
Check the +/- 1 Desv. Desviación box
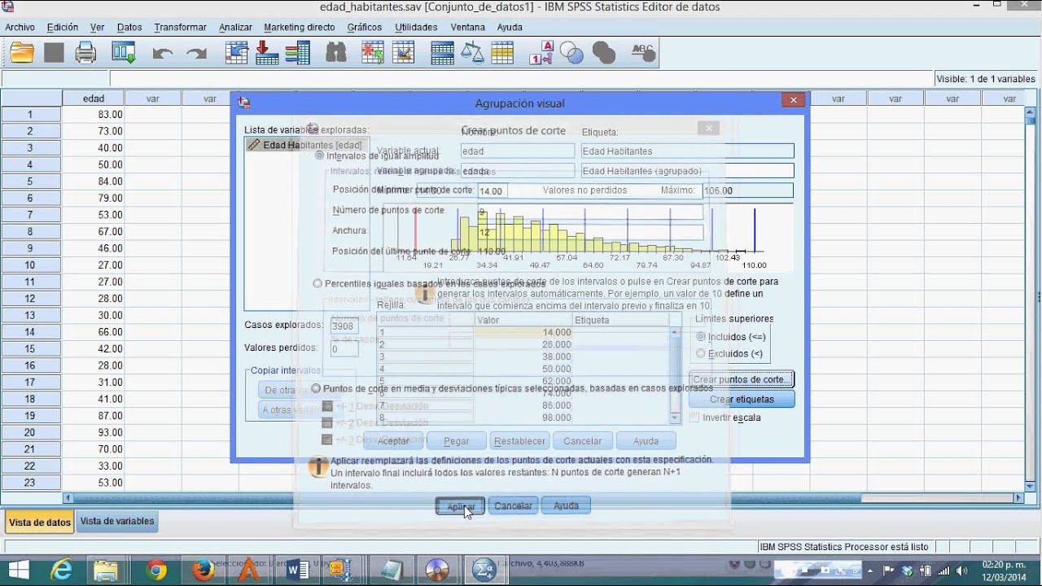point(327,406)
